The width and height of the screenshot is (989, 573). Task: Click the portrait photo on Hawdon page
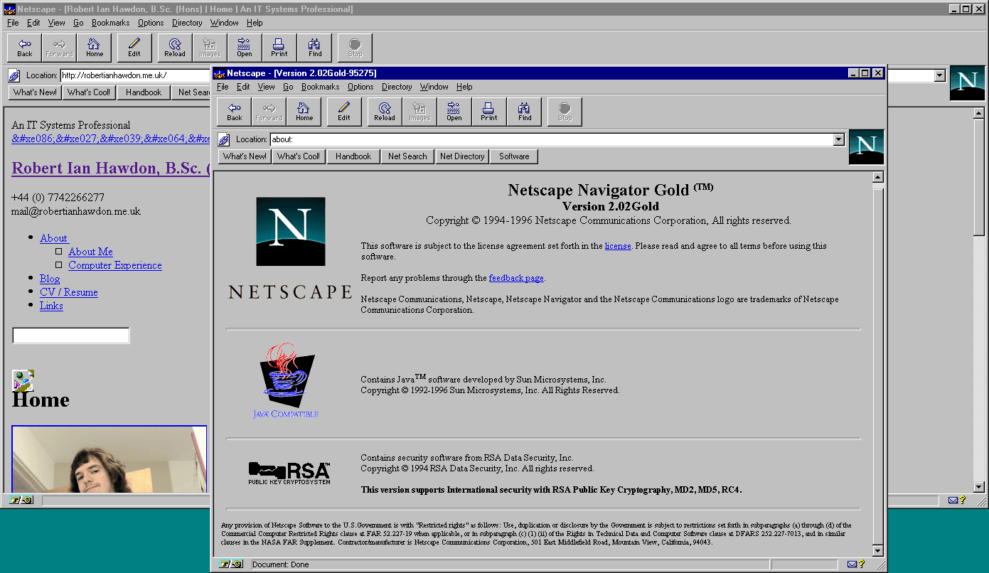point(109,459)
